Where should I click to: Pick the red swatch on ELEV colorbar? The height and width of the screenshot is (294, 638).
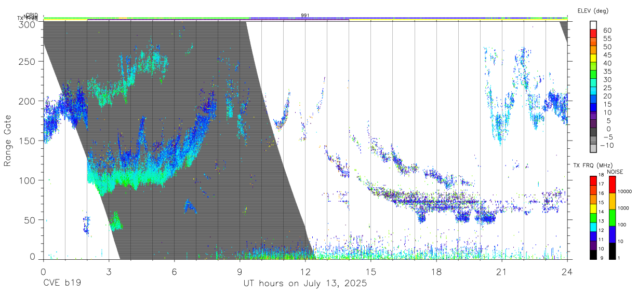(x=594, y=34)
